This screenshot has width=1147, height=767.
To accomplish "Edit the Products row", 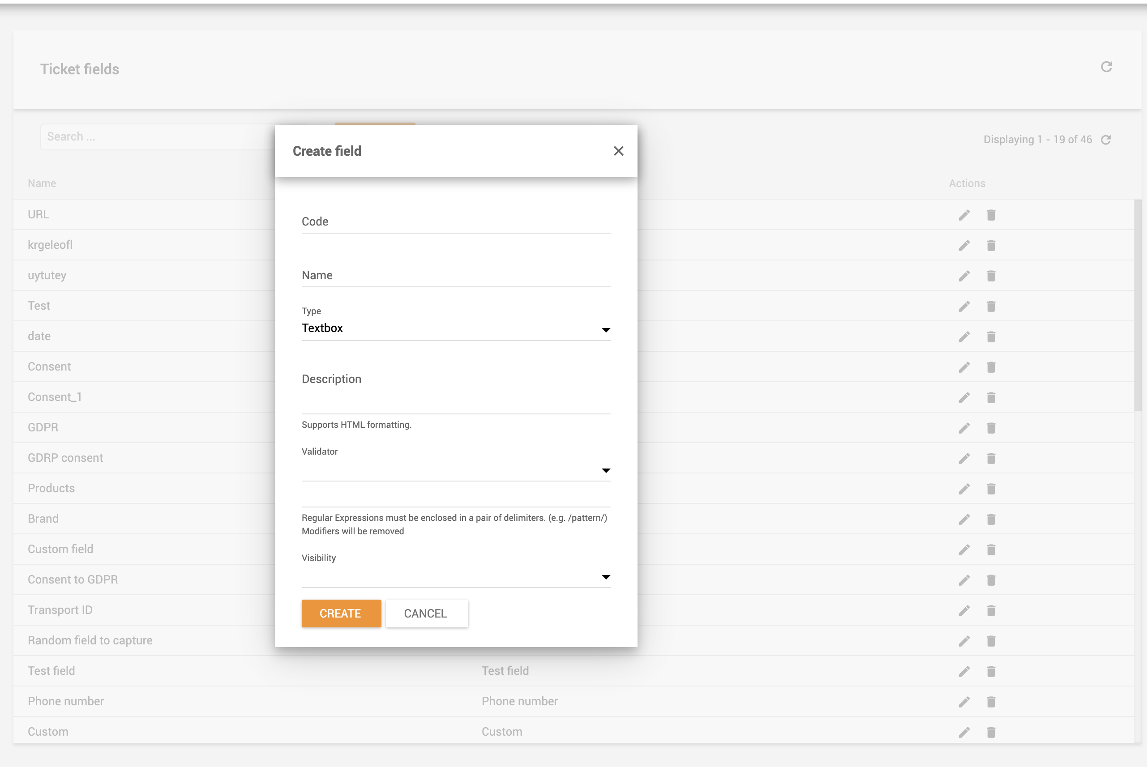I will pos(964,489).
